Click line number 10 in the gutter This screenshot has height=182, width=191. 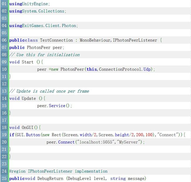[x=4, y=69]
